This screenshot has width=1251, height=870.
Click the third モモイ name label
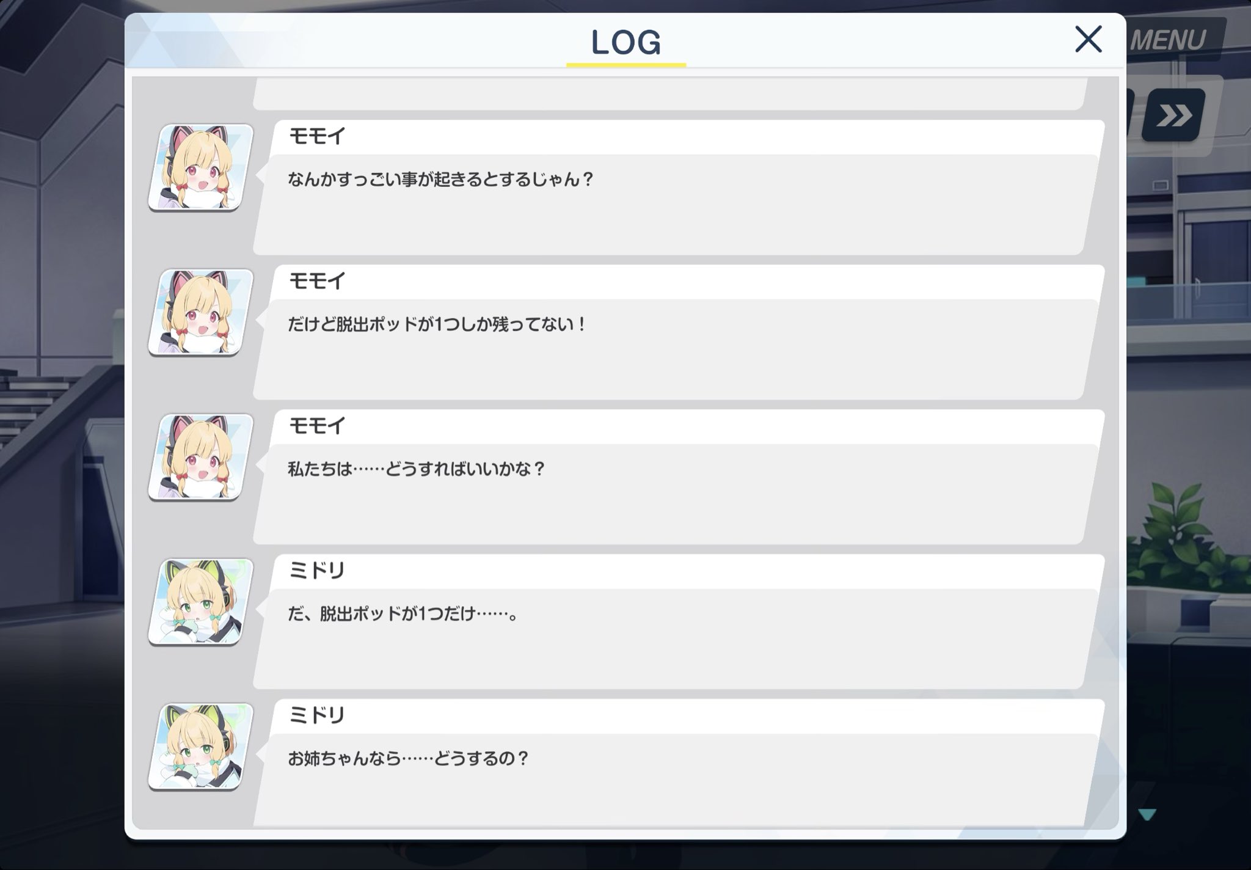[317, 426]
